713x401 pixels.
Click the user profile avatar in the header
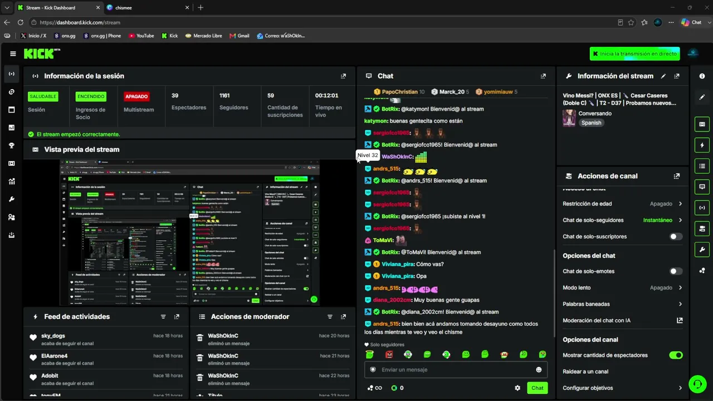point(694,53)
